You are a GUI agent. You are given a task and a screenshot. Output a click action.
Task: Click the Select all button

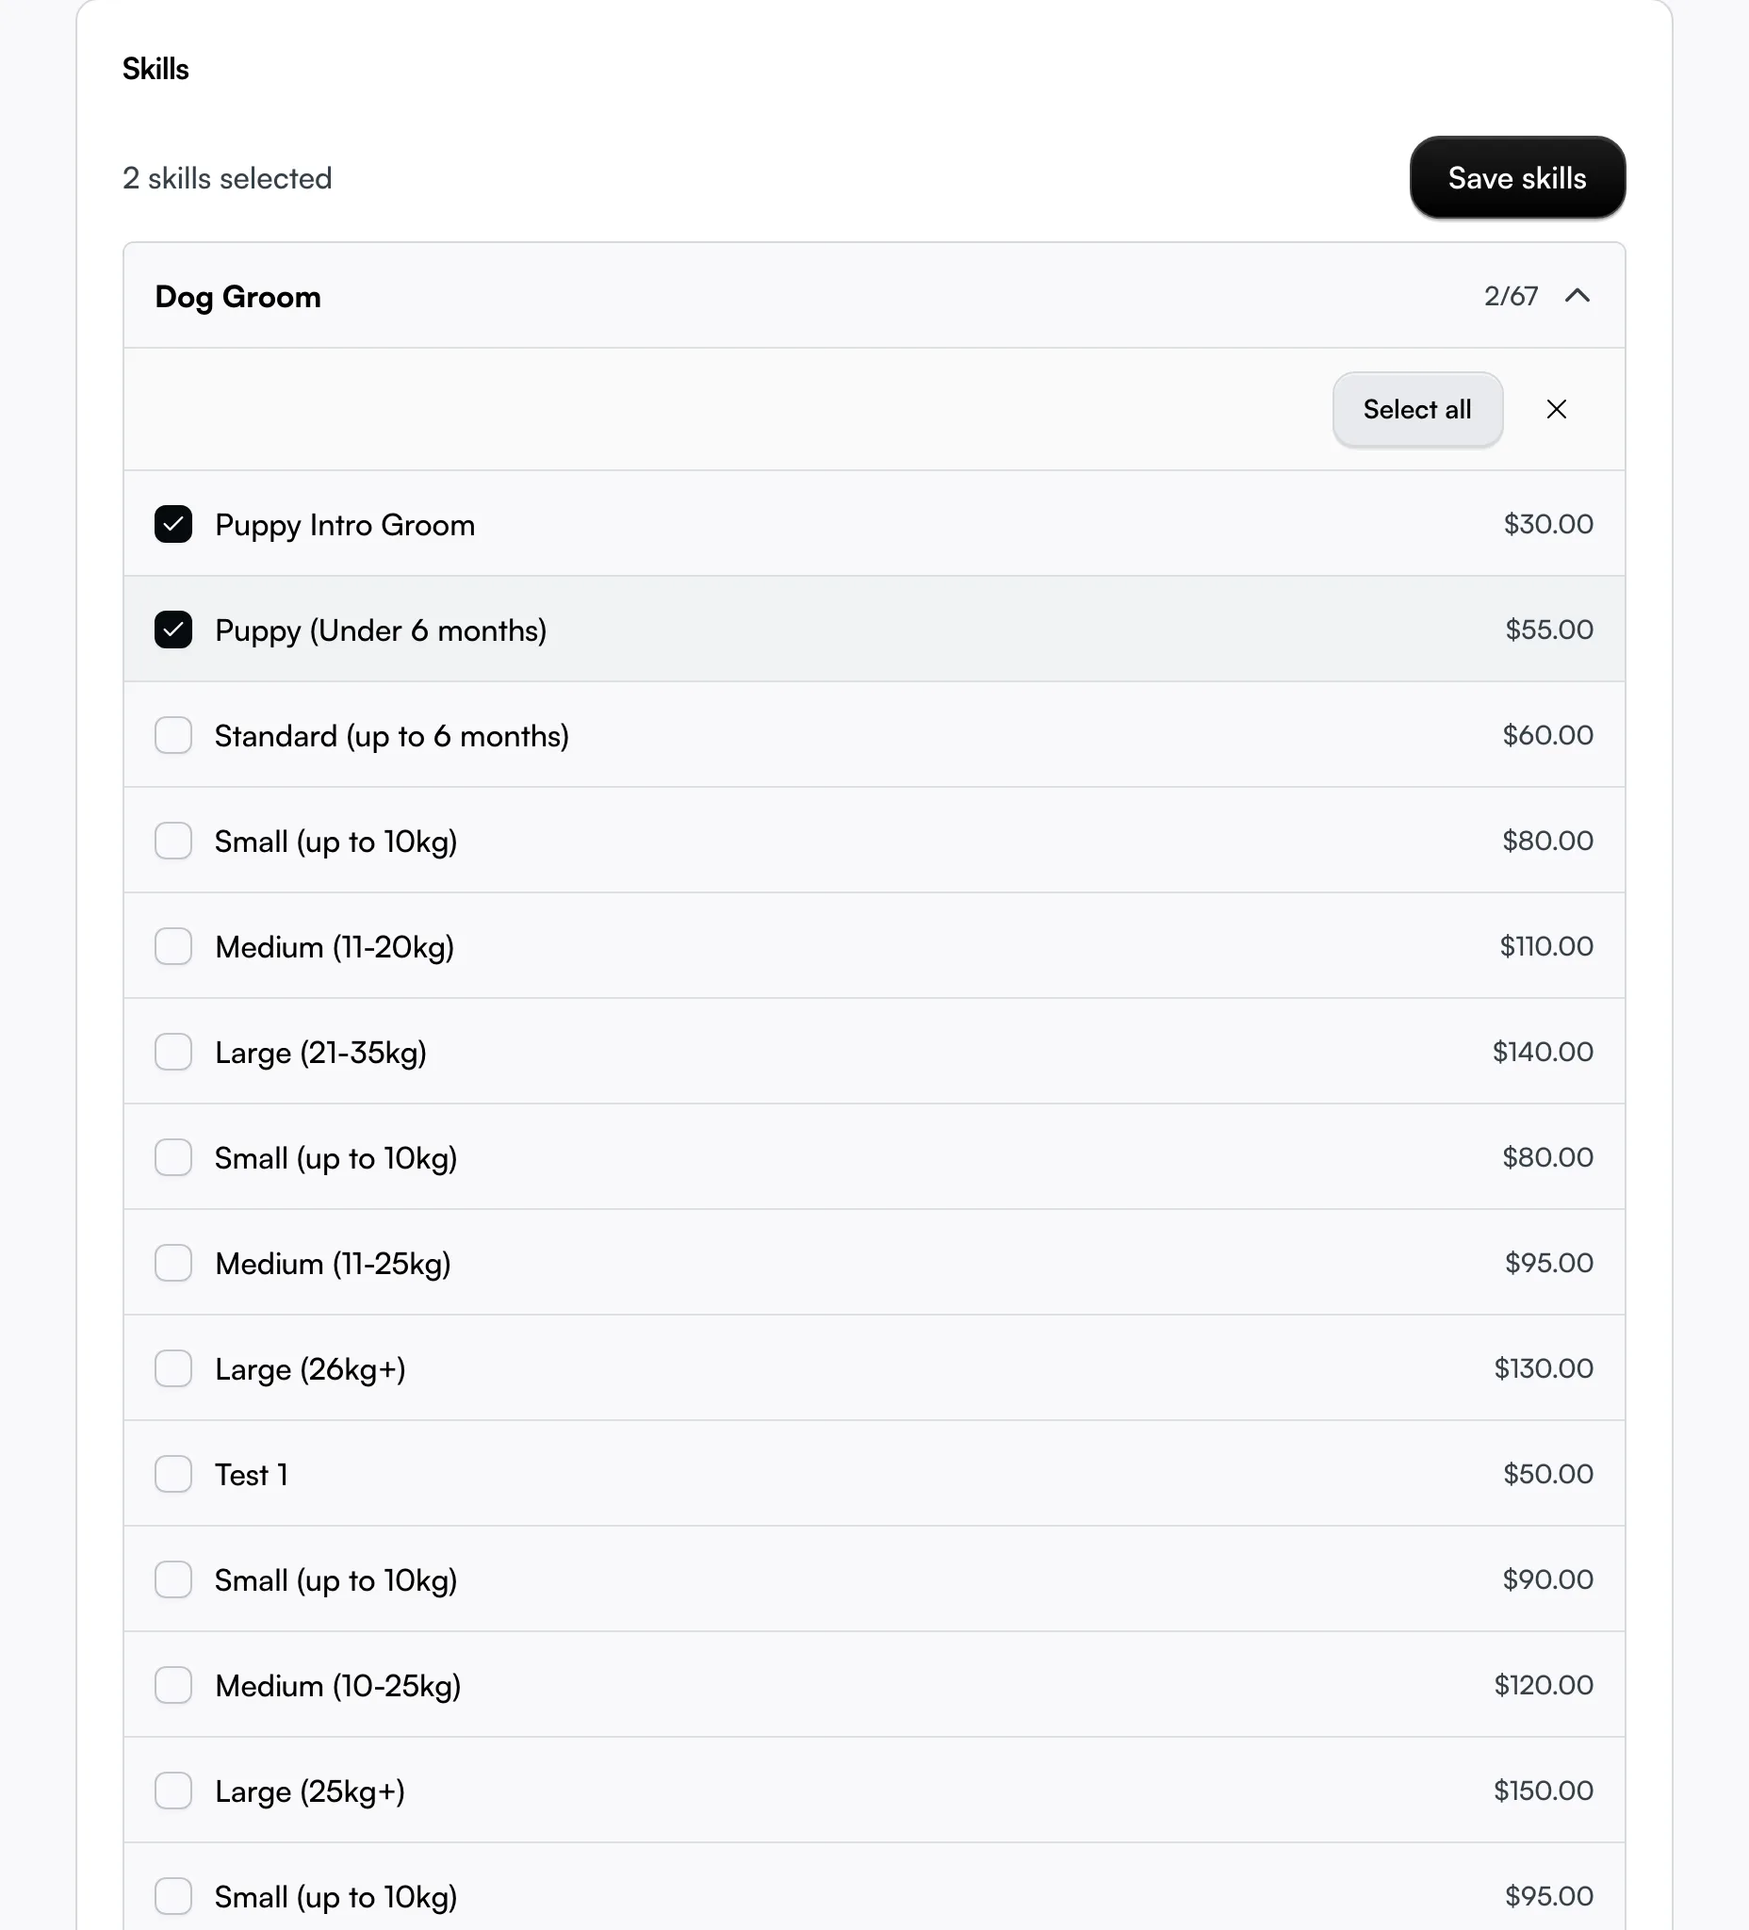(x=1416, y=410)
